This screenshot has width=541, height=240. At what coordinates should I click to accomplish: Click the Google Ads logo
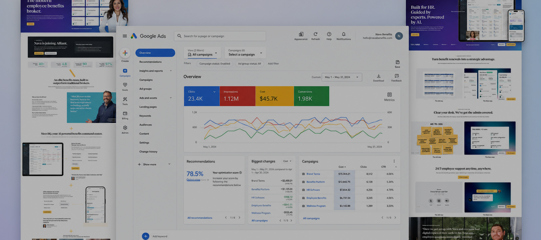(148, 36)
